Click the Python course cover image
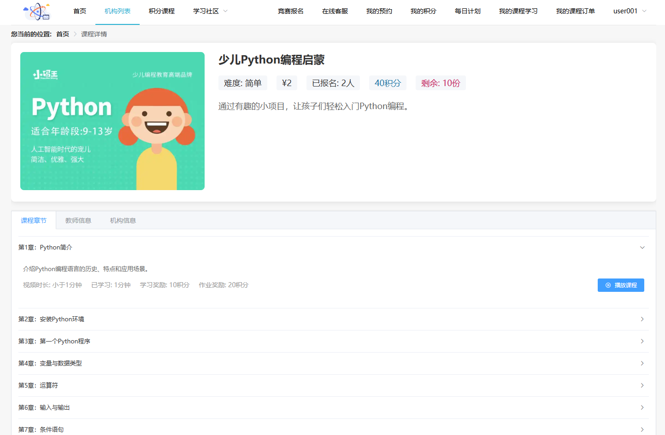Viewport: 665px width, 435px height. click(112, 121)
